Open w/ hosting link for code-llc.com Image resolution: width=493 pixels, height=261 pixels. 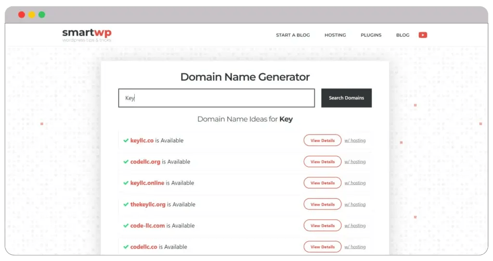pos(355,225)
